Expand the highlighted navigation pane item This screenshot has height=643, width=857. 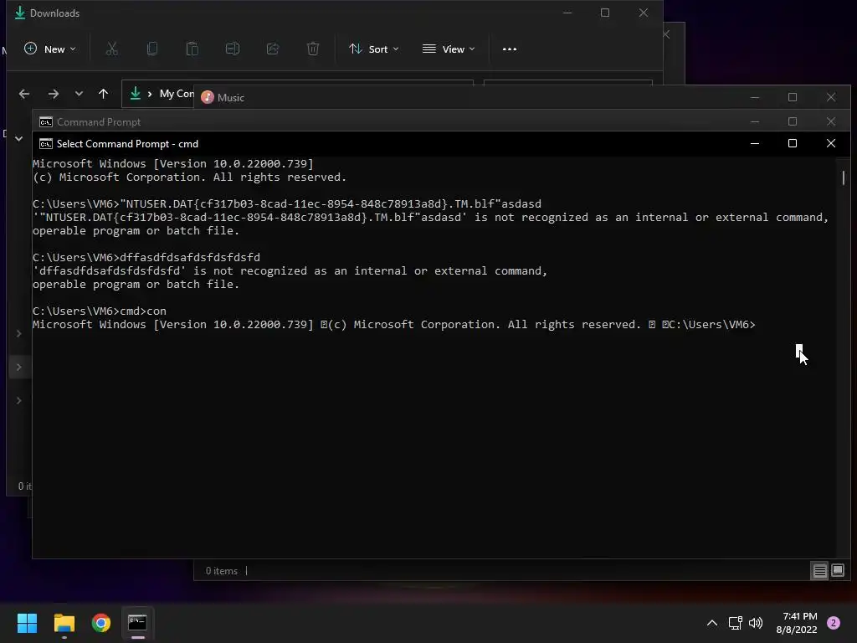coord(18,367)
